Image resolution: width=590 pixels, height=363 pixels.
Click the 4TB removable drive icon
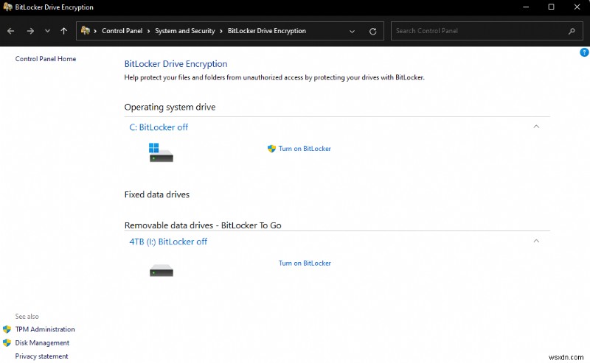(x=161, y=270)
